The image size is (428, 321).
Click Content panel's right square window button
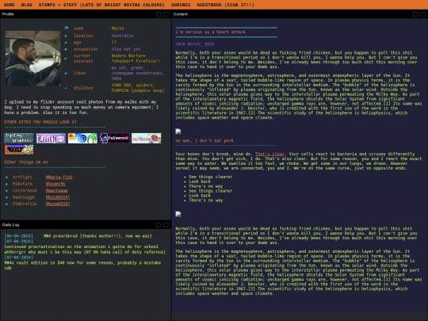(x=422, y=14)
